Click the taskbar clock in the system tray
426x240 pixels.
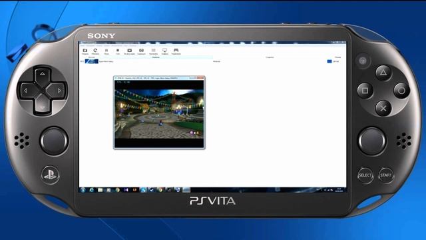click(339, 190)
